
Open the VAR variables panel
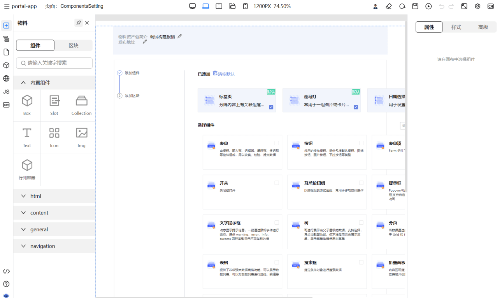click(x=6, y=105)
